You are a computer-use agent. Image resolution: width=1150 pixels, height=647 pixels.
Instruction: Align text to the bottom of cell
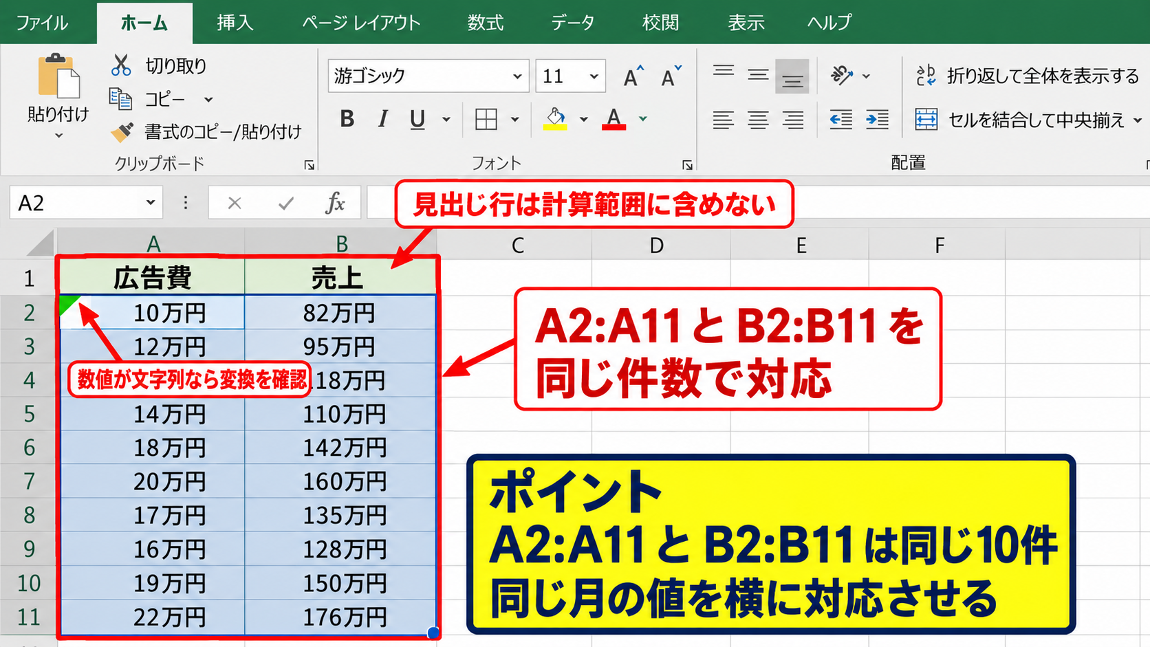coord(792,76)
